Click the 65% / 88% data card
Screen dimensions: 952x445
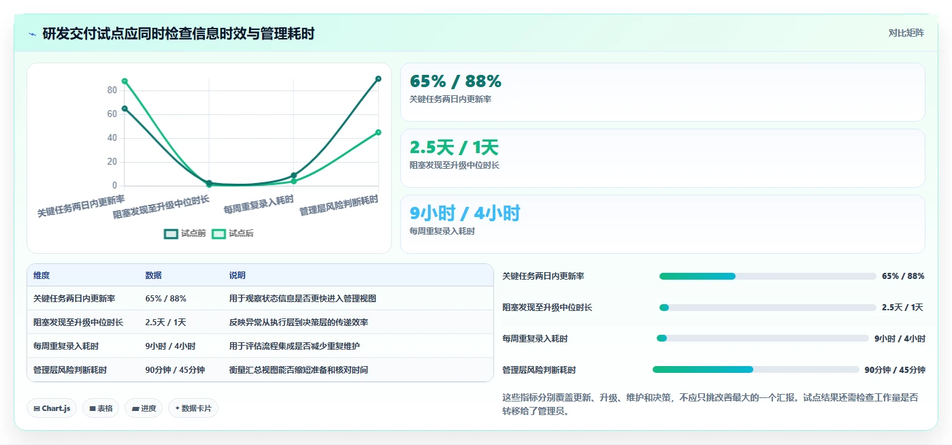coord(662,92)
